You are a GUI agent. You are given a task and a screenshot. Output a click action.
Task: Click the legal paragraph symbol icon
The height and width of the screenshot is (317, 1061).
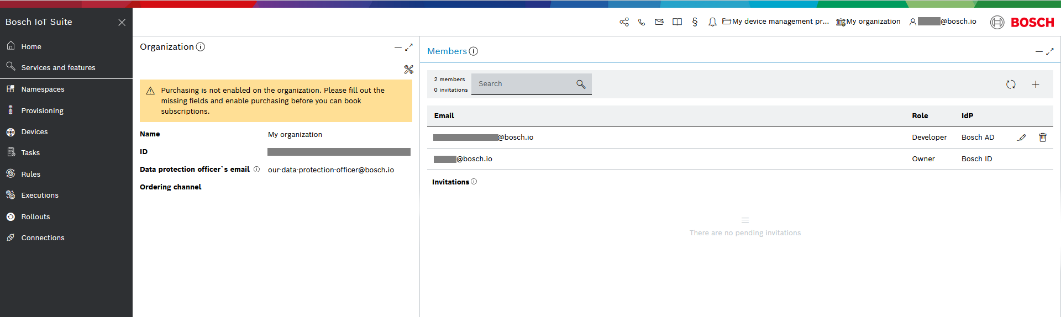[695, 22]
